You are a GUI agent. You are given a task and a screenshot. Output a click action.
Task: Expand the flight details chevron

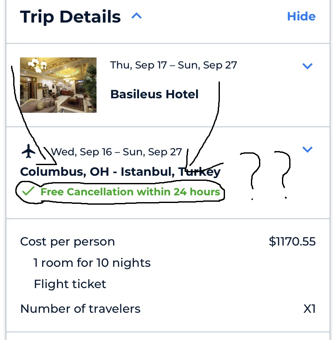(x=307, y=149)
